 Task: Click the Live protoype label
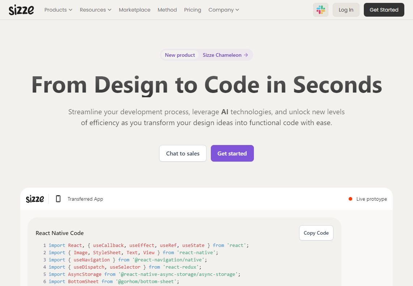[x=372, y=199]
